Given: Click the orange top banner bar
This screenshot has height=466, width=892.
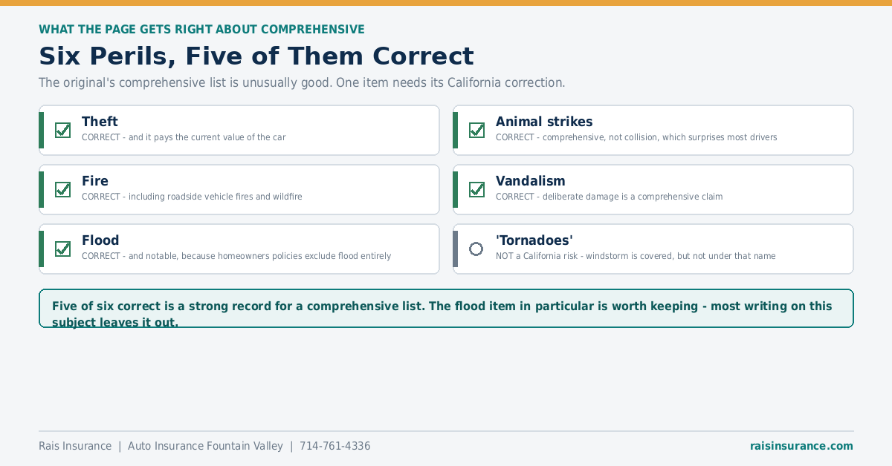Looking at the screenshot, I should coord(446,3).
